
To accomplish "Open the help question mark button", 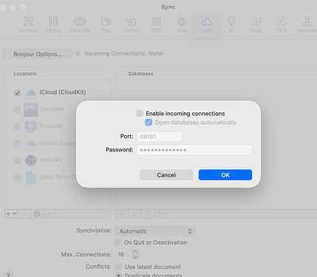I will [8, 275].
